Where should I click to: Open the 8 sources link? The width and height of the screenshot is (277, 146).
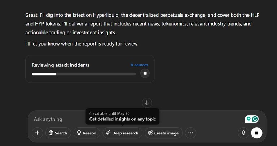pyautogui.click(x=139, y=65)
